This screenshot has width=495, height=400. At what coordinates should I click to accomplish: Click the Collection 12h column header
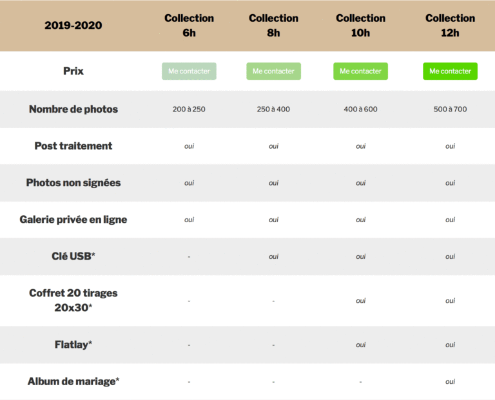(450, 26)
